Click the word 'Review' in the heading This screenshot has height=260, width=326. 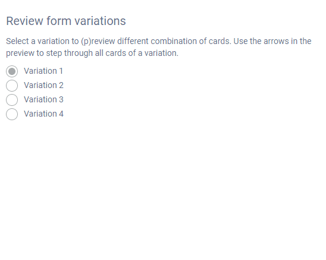(x=24, y=21)
